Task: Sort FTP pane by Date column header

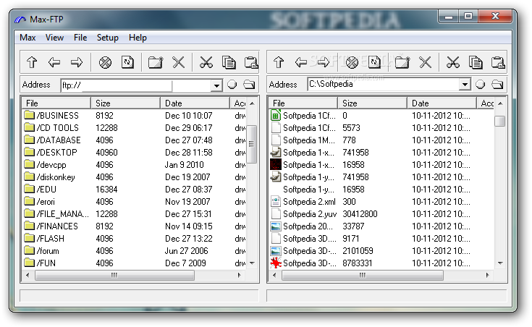Action: [195, 103]
